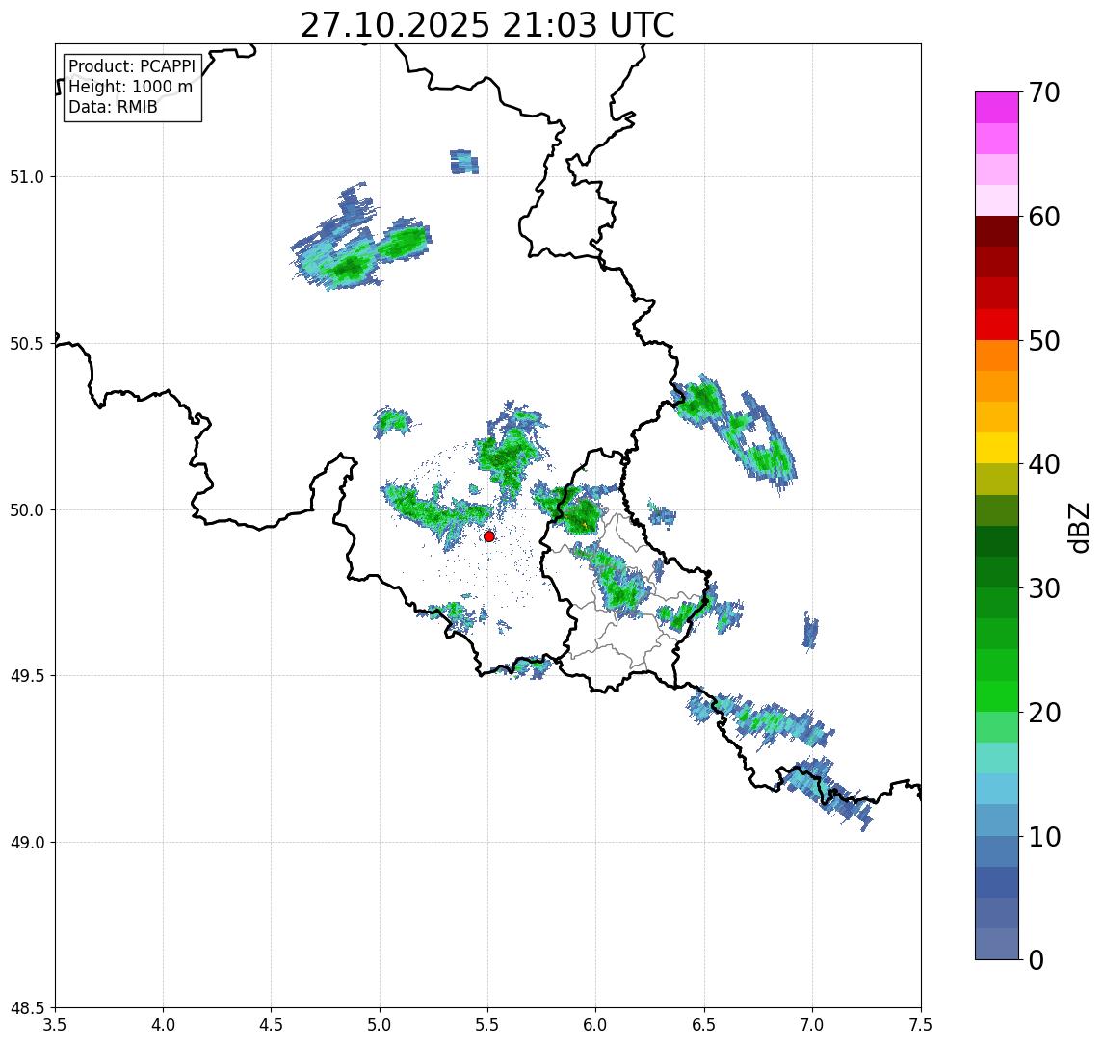Viewport: 1103px width, 1044px height.
Task: Click longitude axis label '4.0'
Action: (x=163, y=1025)
